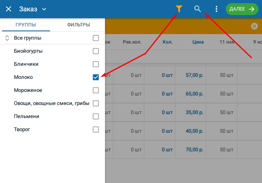Close the order with the X icon
The image size is (262, 183).
pyautogui.click(x=8, y=9)
